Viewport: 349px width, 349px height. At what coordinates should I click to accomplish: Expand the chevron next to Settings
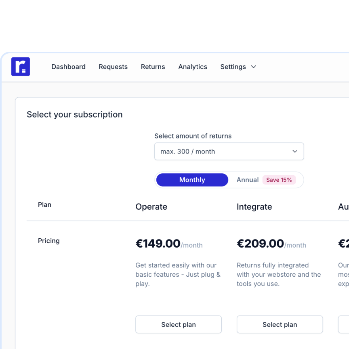click(254, 67)
